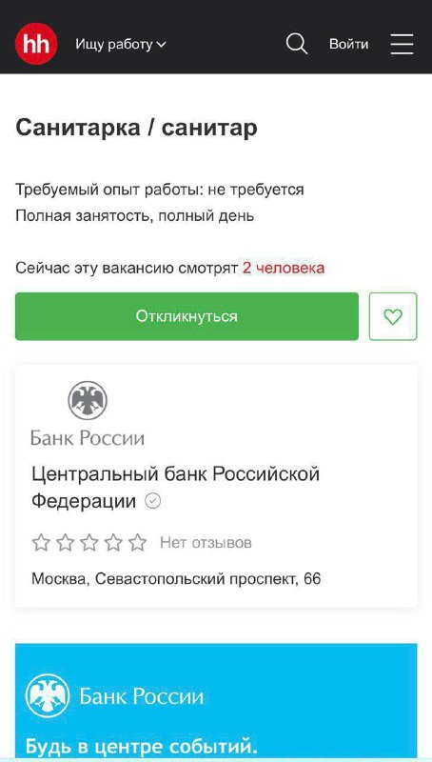Click the verified checkmark badge next to employer

(153, 501)
